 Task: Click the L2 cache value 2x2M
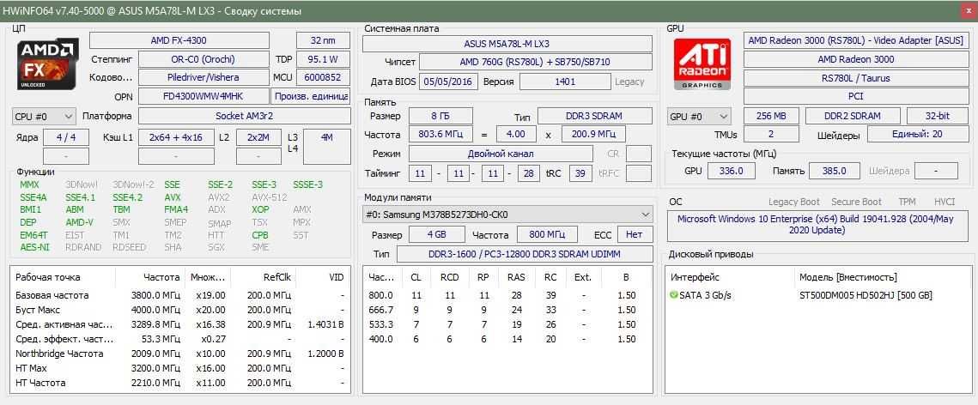pos(258,137)
